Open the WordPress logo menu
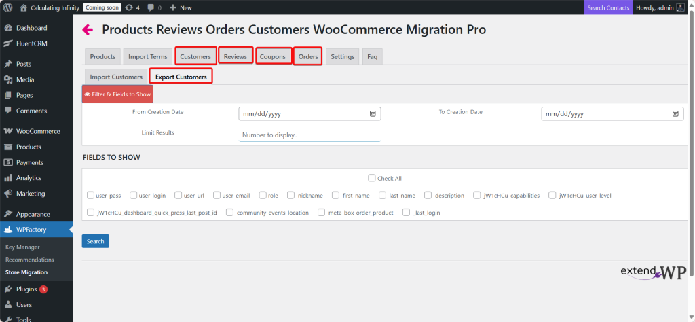Image resolution: width=695 pixels, height=322 pixels. 8,7
